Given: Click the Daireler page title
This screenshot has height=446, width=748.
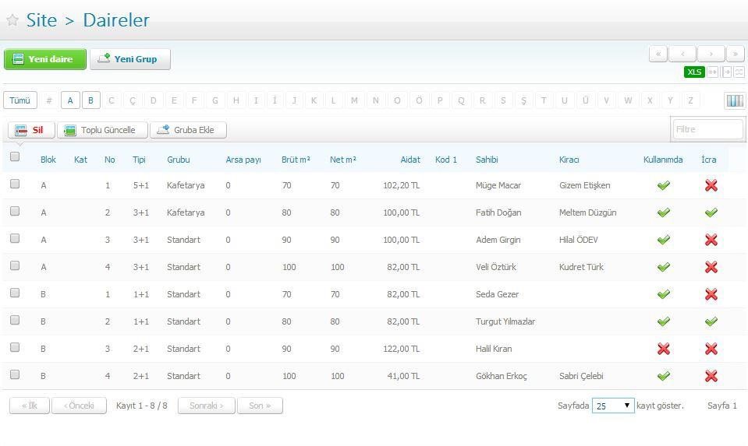Looking at the screenshot, I should point(116,20).
